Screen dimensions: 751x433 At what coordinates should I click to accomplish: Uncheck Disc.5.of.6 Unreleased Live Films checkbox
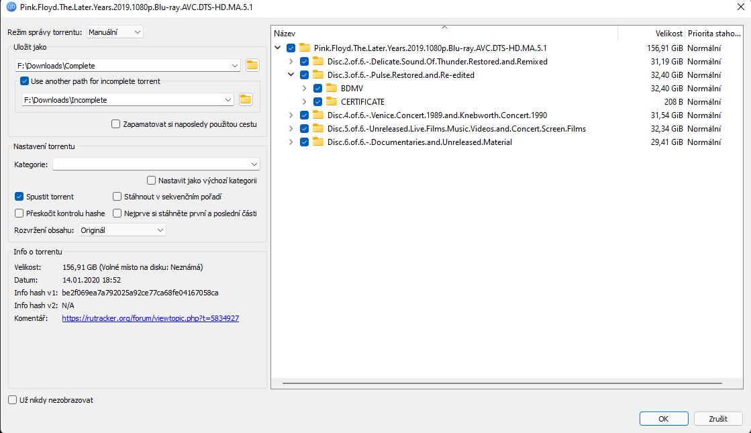(x=304, y=128)
